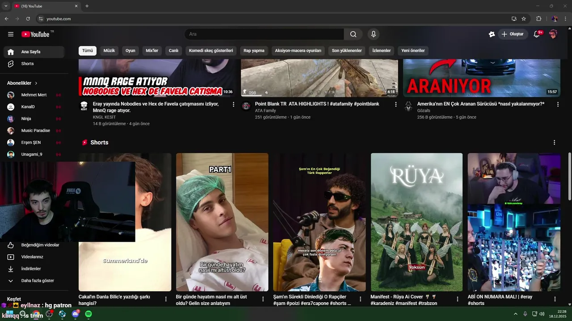Open options for Amerika'nın EN Çok Aranan video
Viewport: 572px width, 321px height.
click(x=558, y=104)
